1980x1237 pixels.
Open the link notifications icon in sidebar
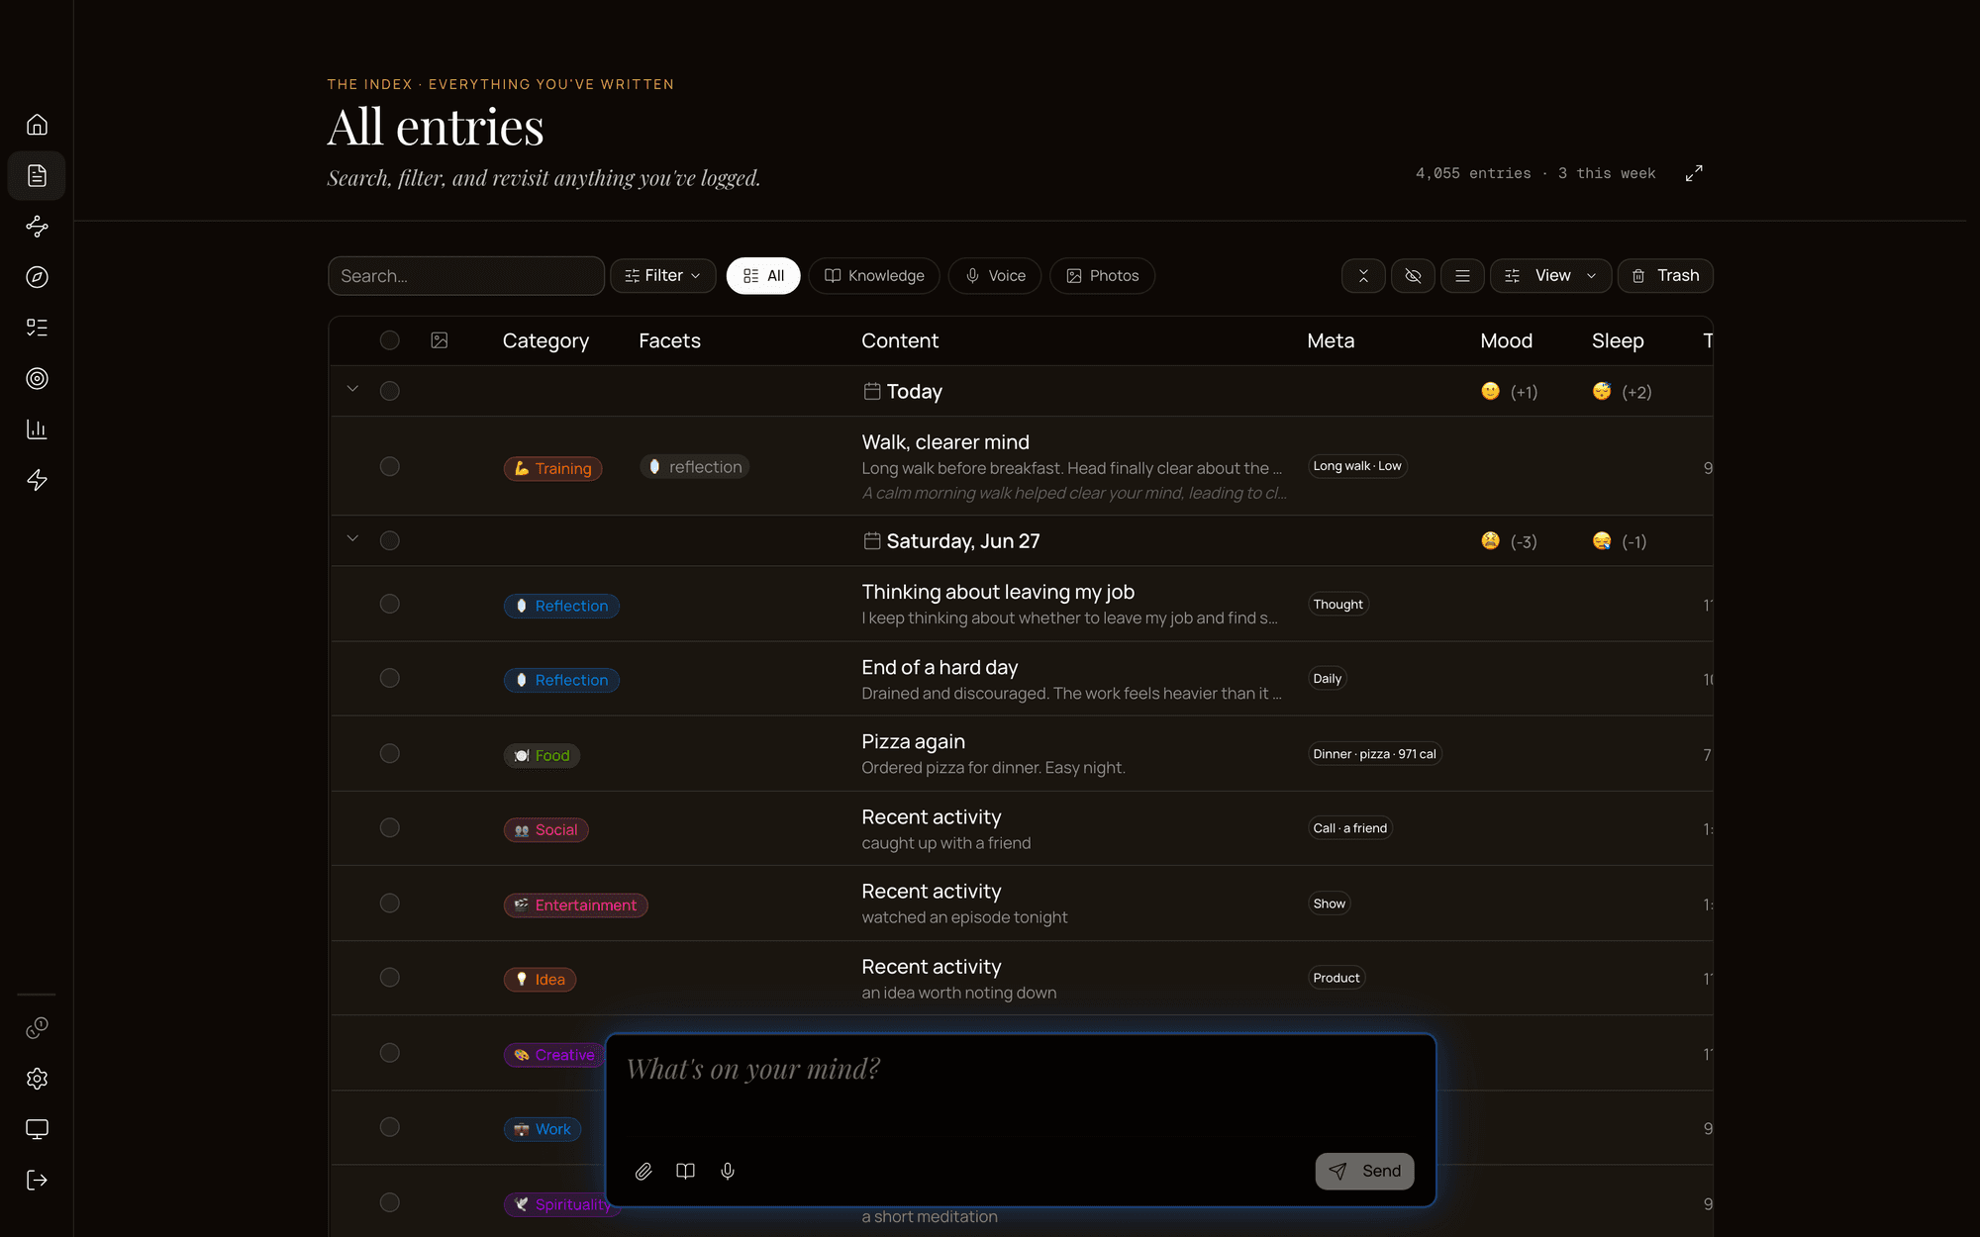pos(37,1028)
